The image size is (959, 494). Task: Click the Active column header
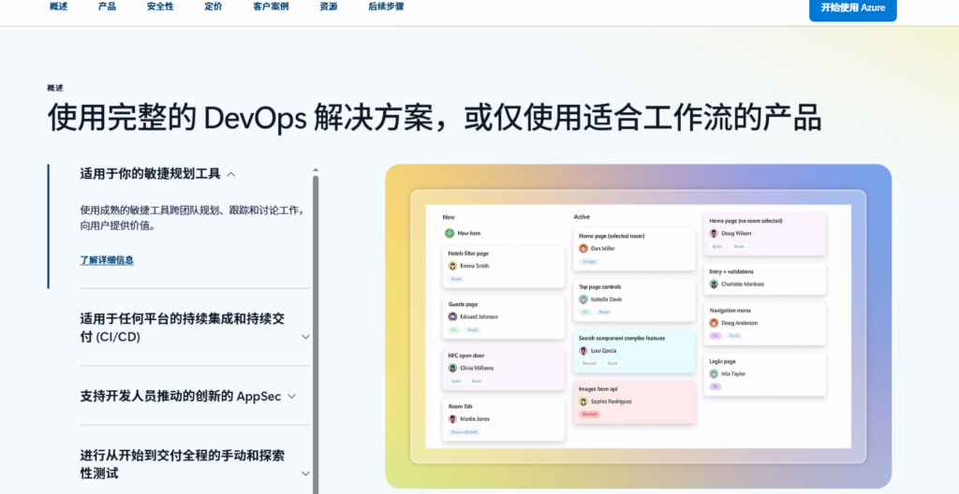582,216
